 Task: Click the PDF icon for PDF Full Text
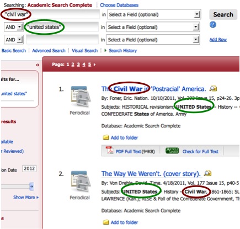click(109, 150)
